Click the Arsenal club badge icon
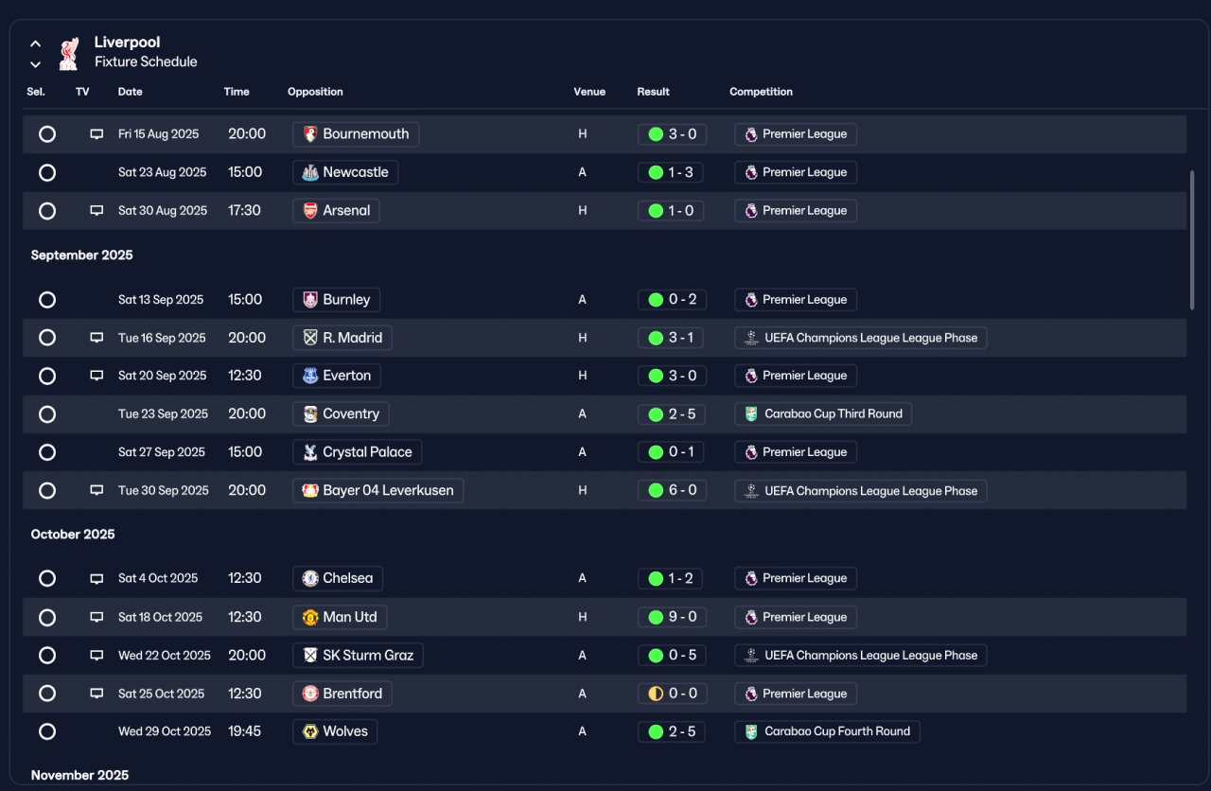The height and width of the screenshot is (791, 1211). 309,211
